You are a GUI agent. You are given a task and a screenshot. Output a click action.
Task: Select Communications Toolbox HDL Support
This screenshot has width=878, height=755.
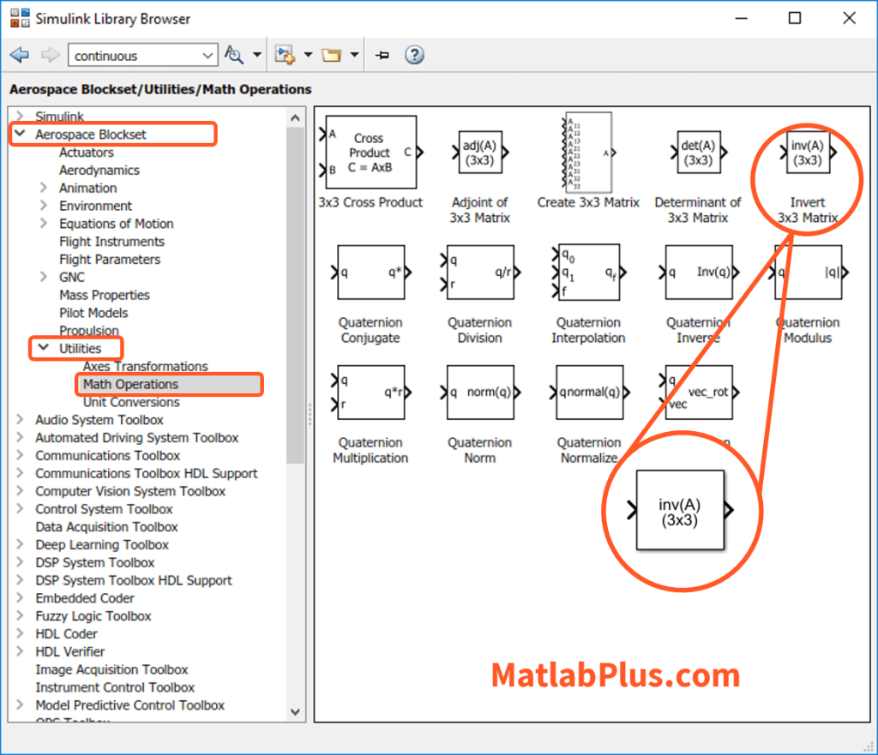click(x=147, y=473)
